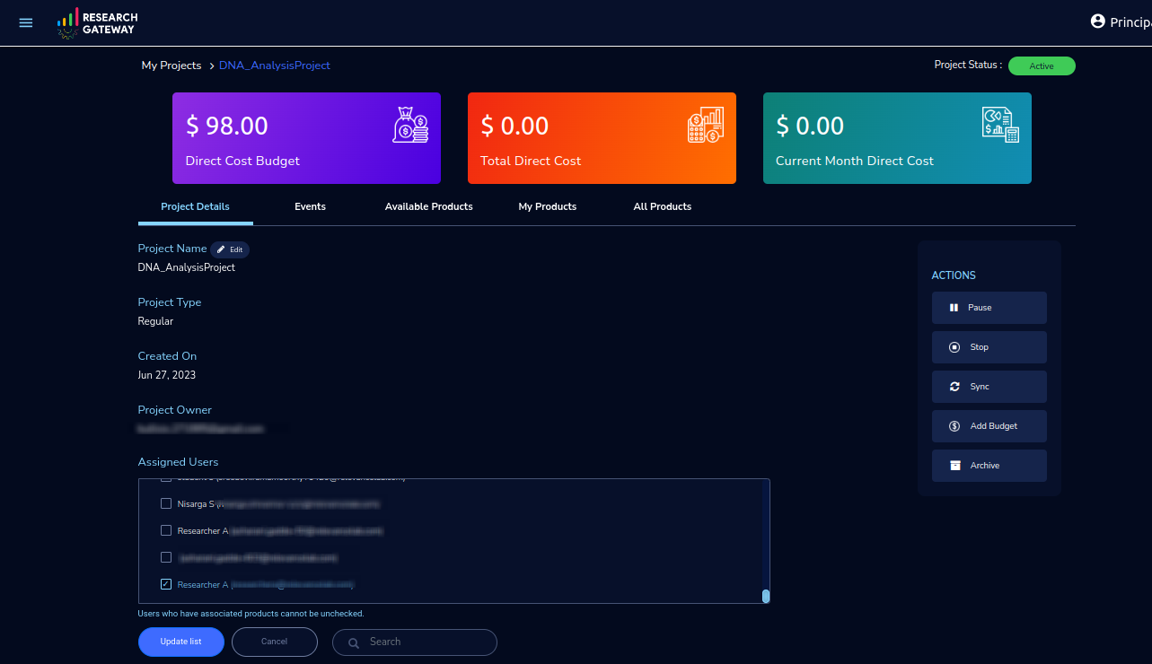
Task: Check the unchecked Researcher A checkbox
Action: pos(166,530)
